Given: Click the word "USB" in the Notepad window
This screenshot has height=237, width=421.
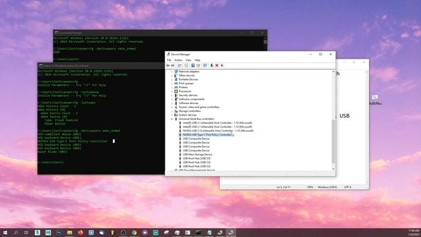Looking at the screenshot, I should (345, 116).
